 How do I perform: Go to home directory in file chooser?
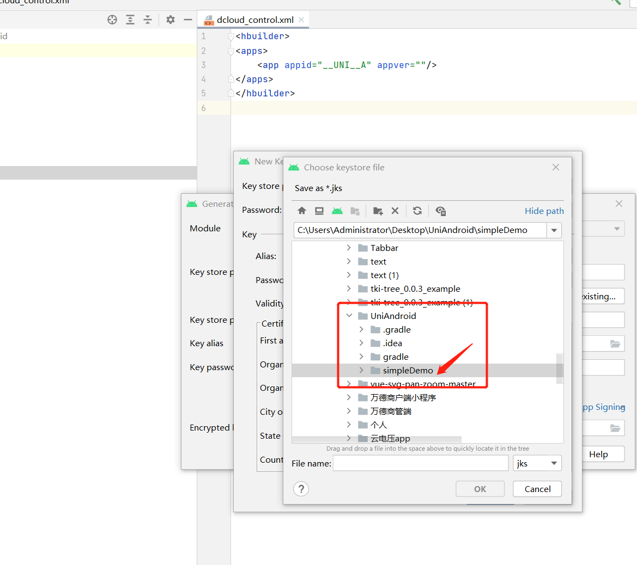coord(301,211)
